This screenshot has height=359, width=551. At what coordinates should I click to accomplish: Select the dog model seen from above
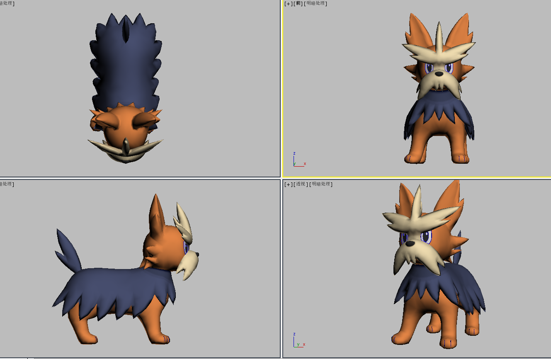point(125,88)
